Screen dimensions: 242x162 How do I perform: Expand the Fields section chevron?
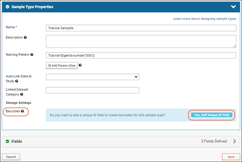[x=234, y=141]
